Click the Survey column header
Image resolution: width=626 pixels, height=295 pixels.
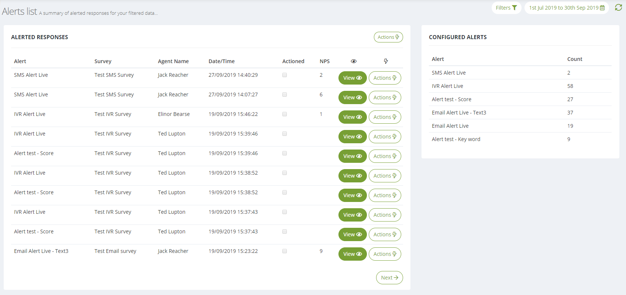coord(103,61)
